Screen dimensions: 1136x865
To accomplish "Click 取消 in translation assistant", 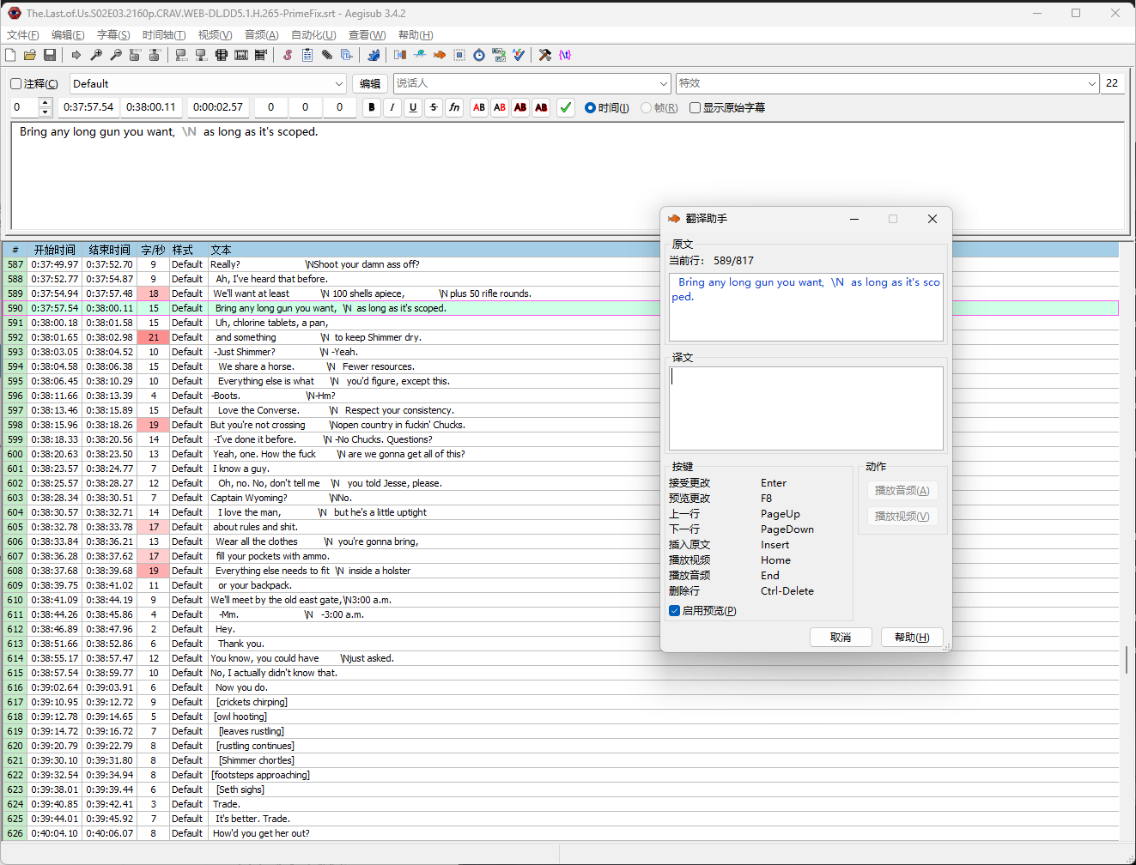I will click(841, 637).
